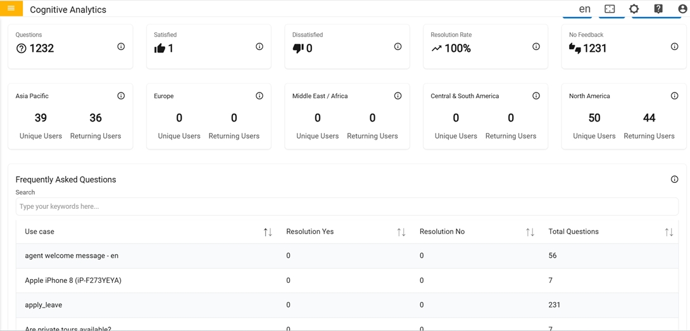Show info for Questions card
Image resolution: width=690 pixels, height=331 pixels.
coord(121,47)
